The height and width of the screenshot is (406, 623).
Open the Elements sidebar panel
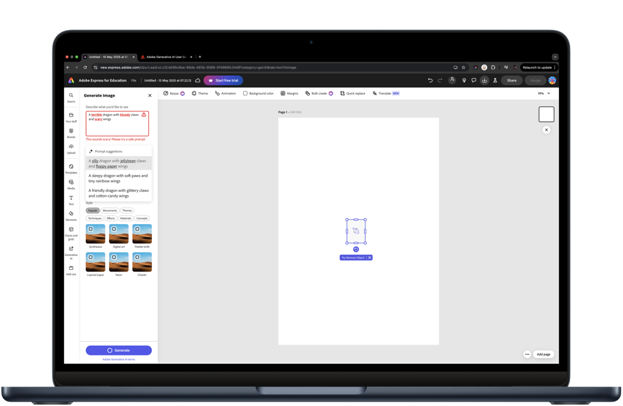[x=71, y=215]
